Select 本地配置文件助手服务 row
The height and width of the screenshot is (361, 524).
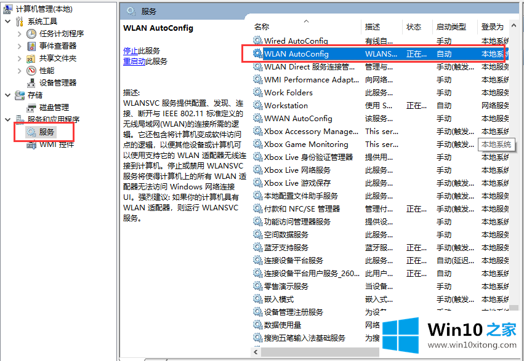tap(381, 196)
